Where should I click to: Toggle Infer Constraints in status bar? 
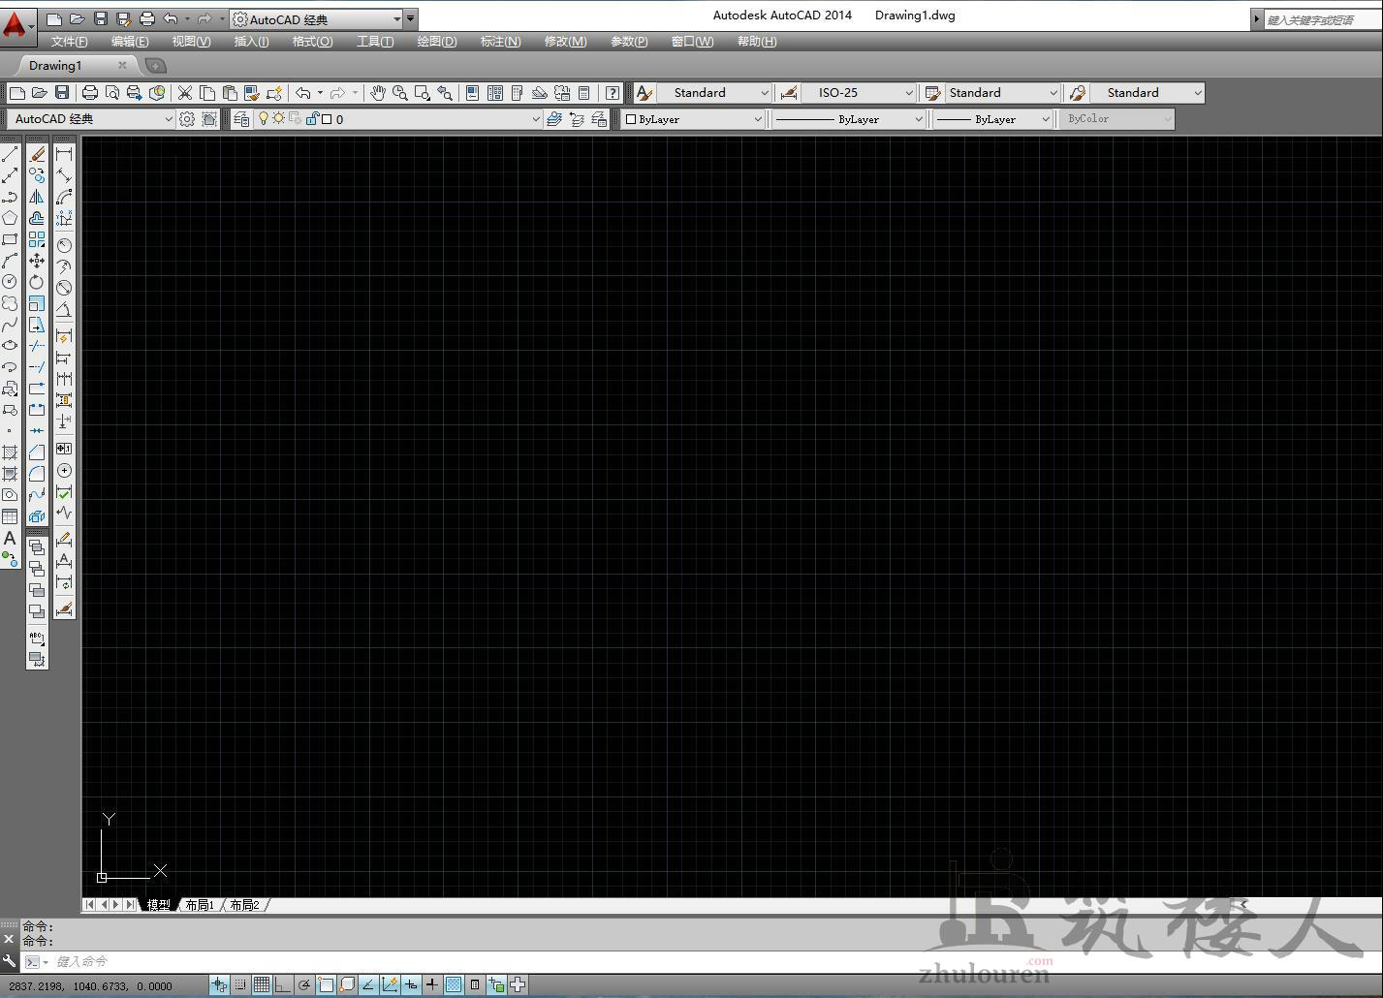tap(219, 985)
